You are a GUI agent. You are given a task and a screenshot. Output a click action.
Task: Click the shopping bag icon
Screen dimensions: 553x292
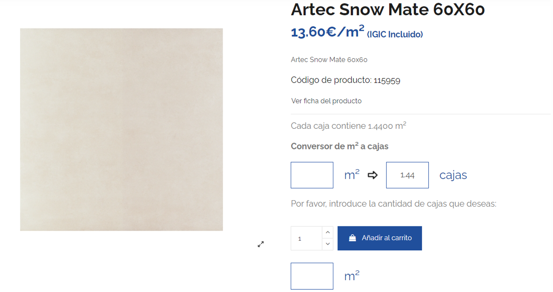(x=352, y=238)
